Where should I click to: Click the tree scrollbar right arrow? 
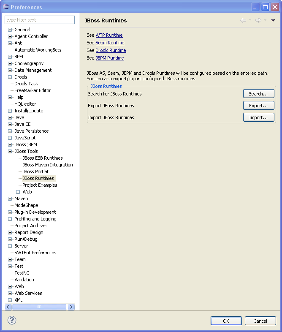(x=71, y=307)
